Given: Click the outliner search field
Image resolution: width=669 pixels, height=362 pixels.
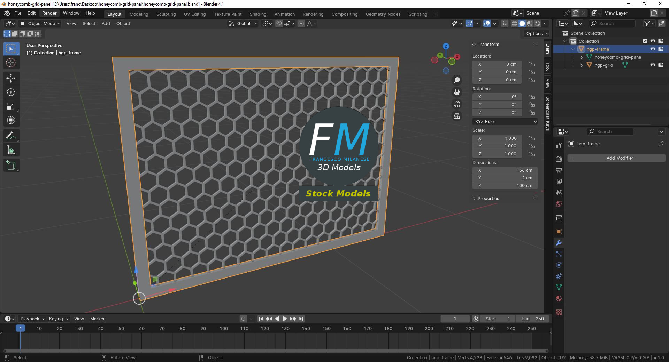Looking at the screenshot, I should pos(612,24).
